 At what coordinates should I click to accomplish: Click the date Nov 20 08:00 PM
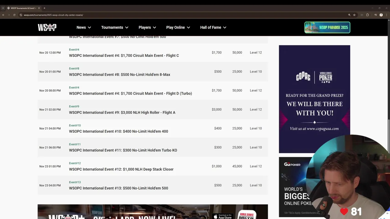coord(50,91)
